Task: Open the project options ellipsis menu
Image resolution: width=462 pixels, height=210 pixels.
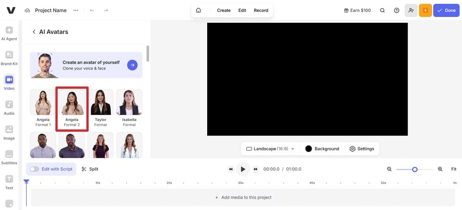Action: tap(76, 10)
